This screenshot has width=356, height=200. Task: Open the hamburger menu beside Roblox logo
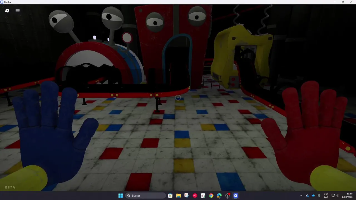click(x=18, y=11)
